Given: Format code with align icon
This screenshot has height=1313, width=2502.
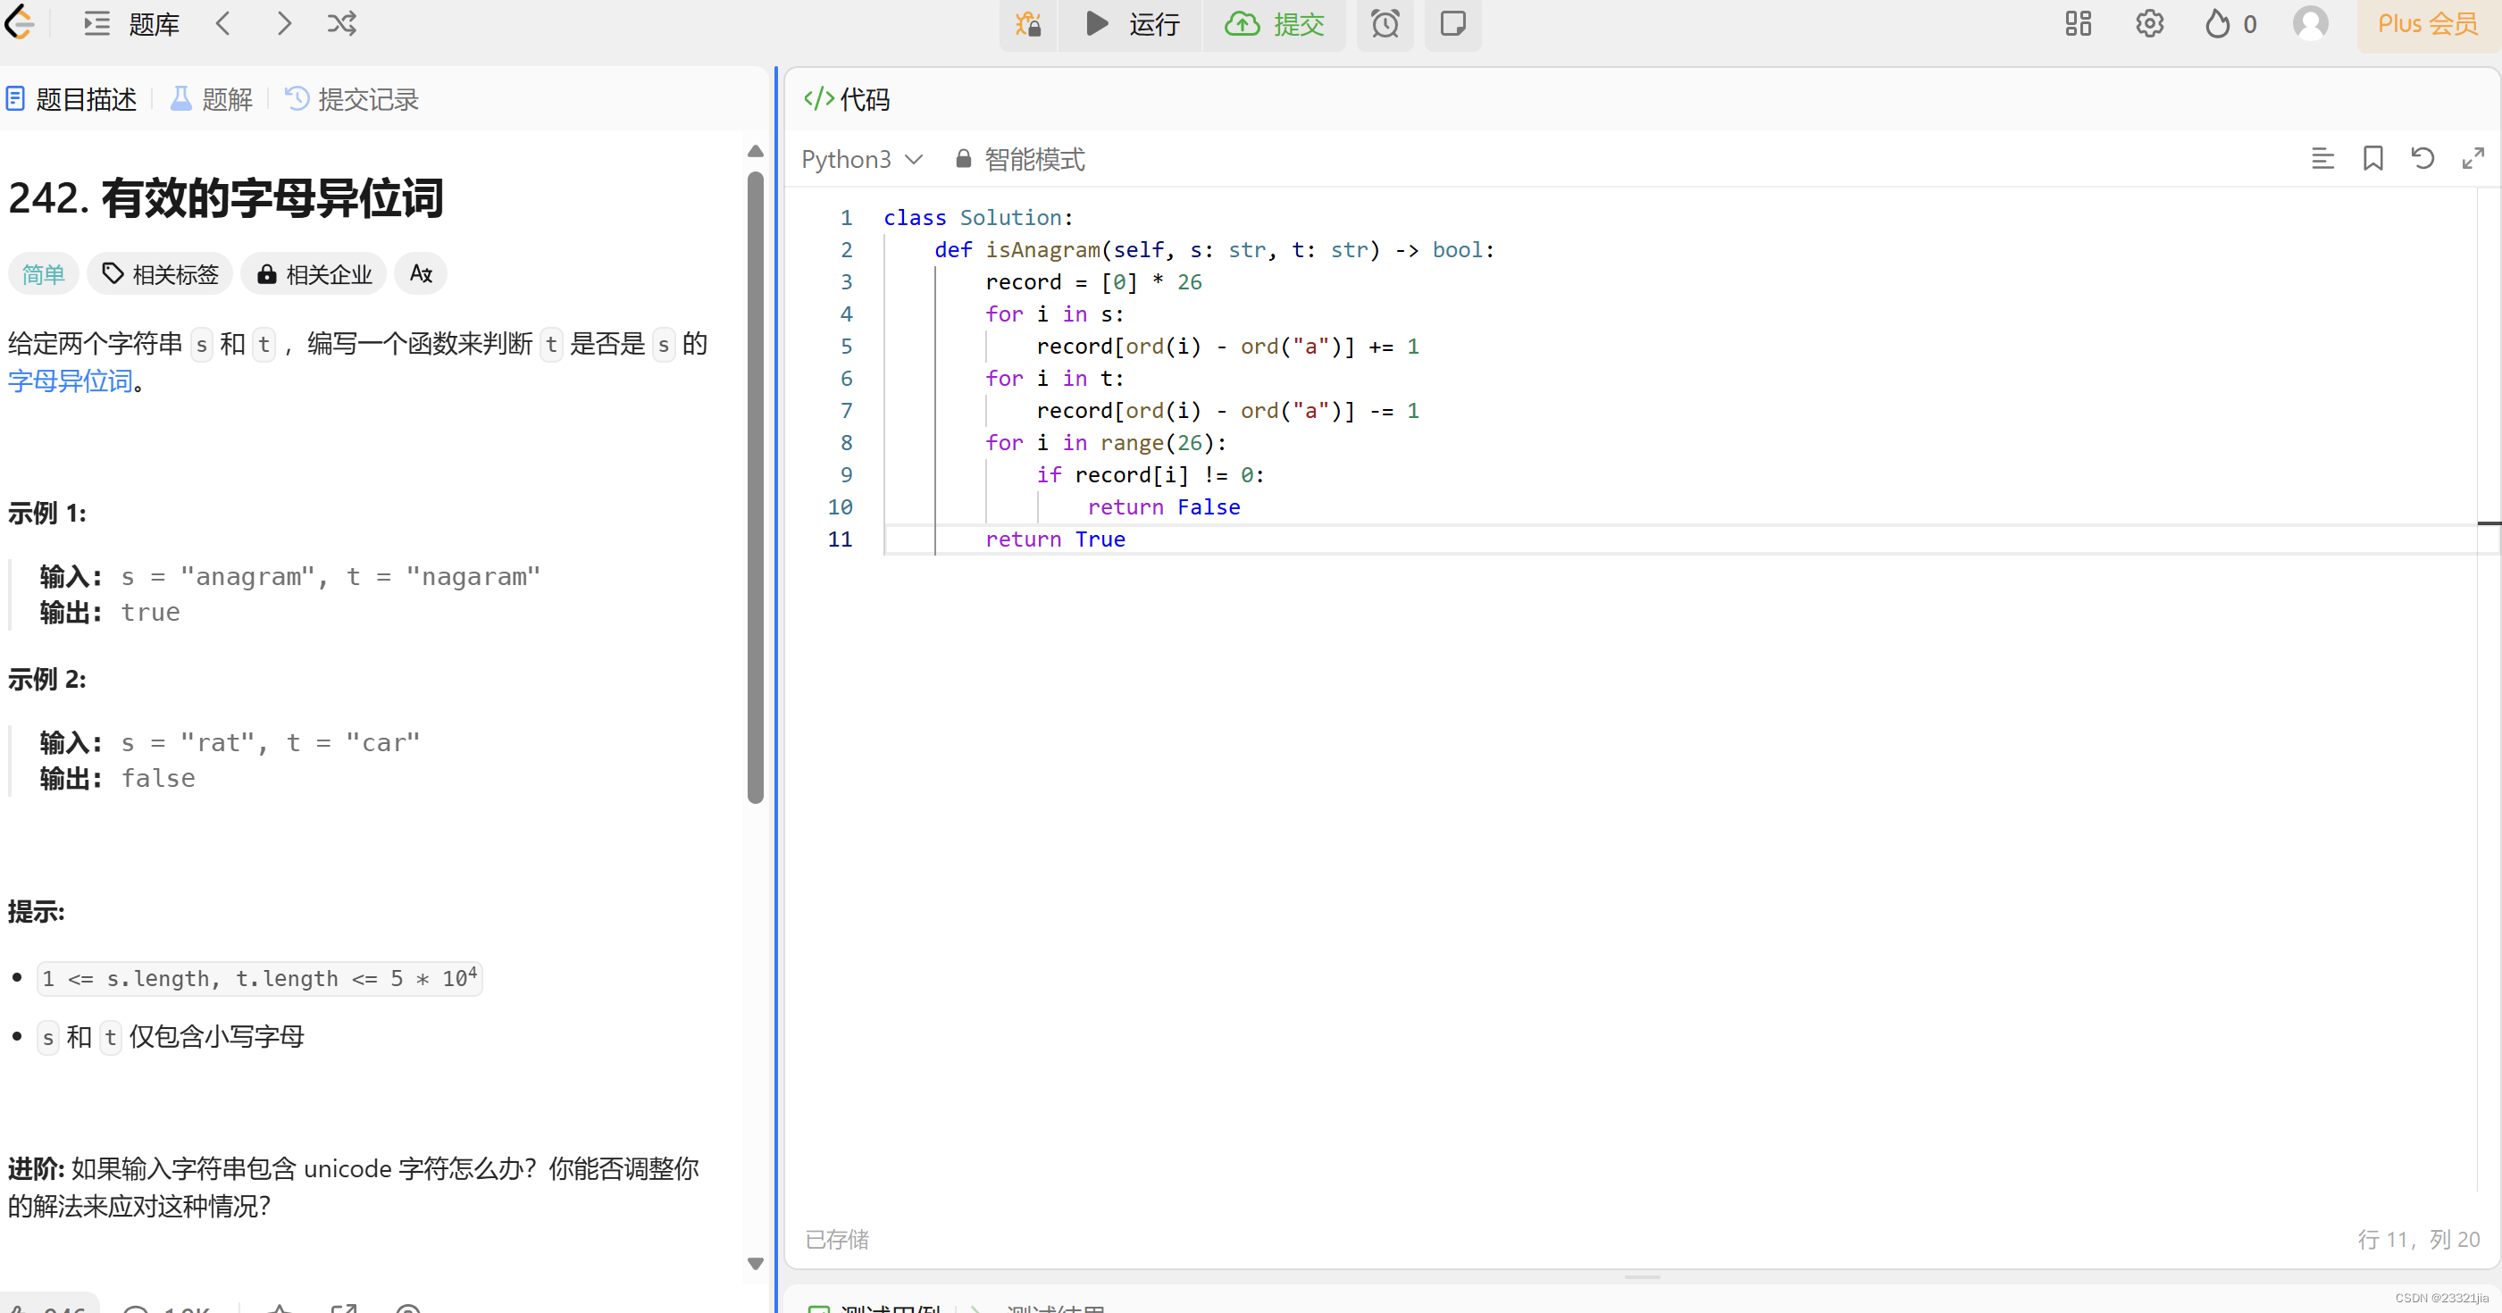Looking at the screenshot, I should [2322, 158].
